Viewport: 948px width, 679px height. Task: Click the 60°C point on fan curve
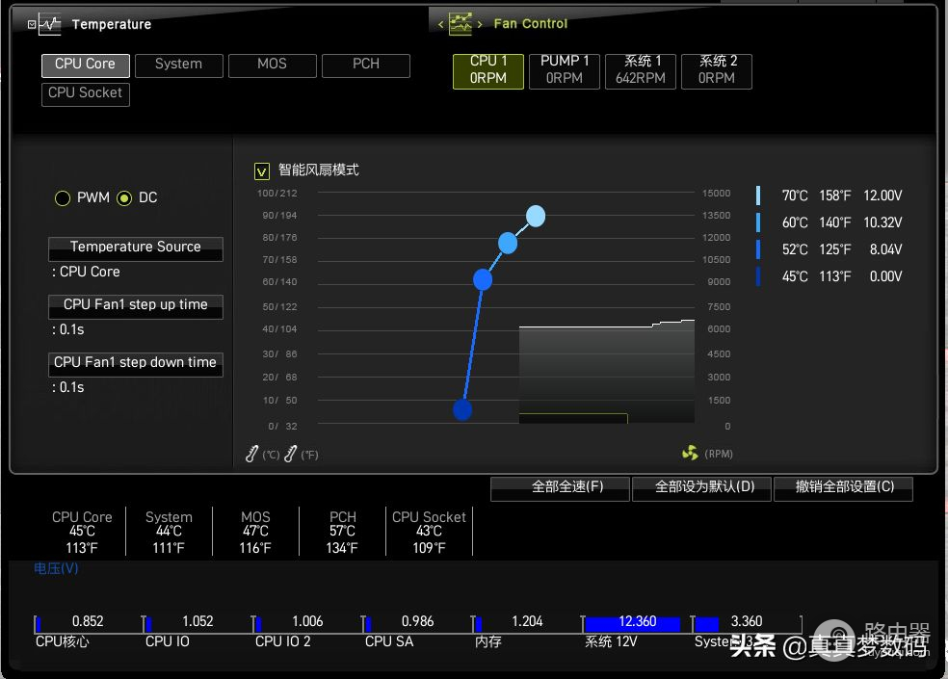[x=508, y=244]
